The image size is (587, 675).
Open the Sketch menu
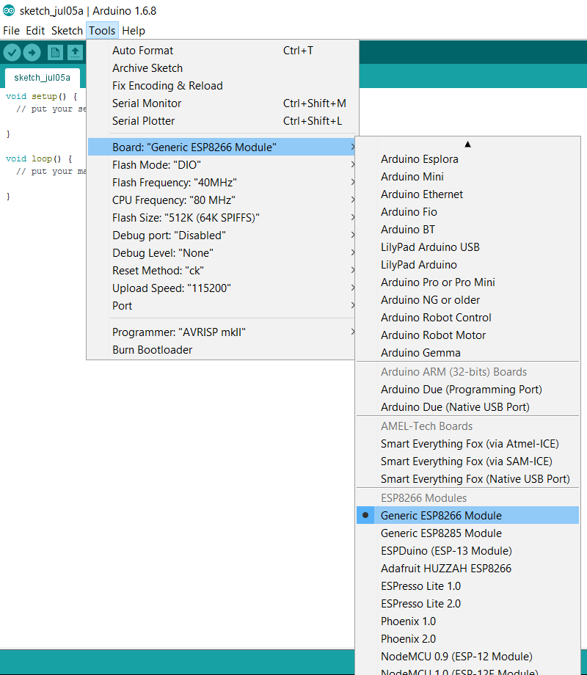[x=67, y=31]
